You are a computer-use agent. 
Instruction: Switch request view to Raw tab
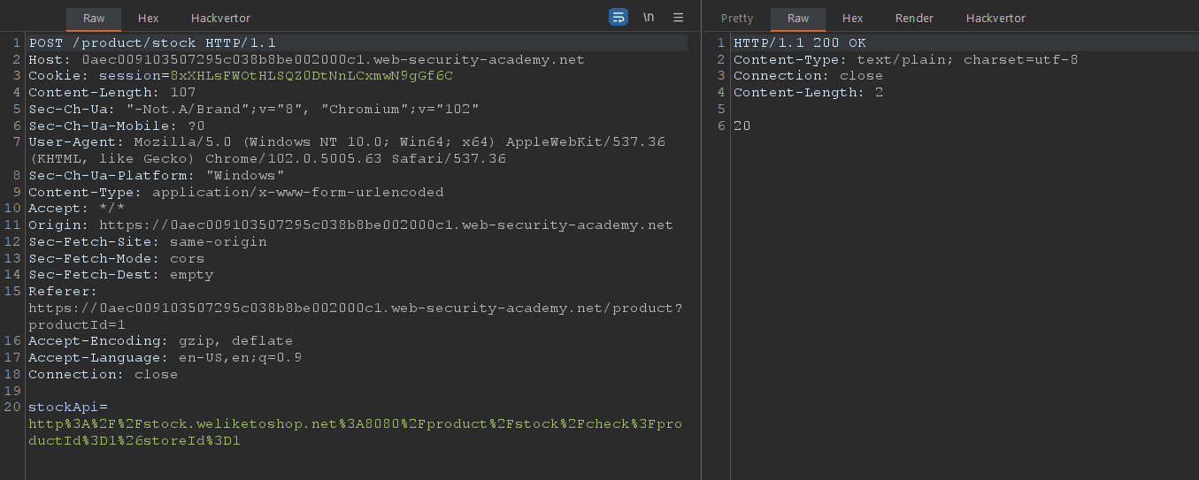94,19
